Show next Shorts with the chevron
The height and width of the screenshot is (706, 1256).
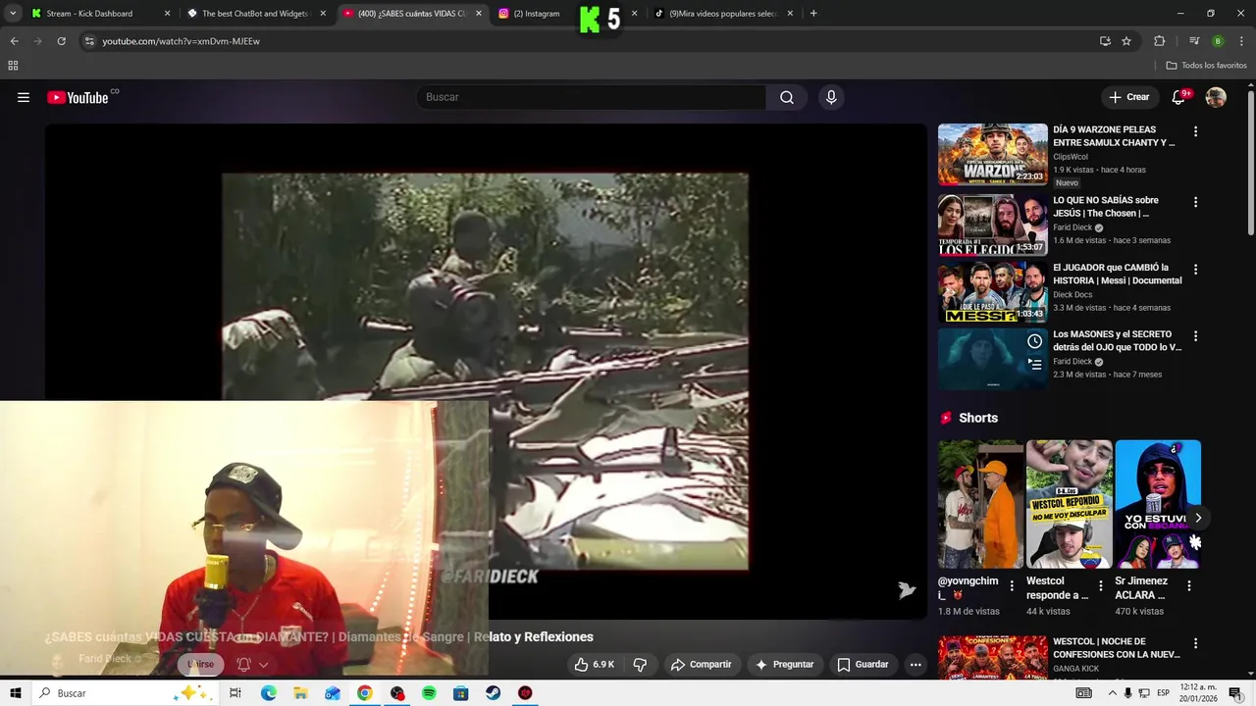(1197, 518)
